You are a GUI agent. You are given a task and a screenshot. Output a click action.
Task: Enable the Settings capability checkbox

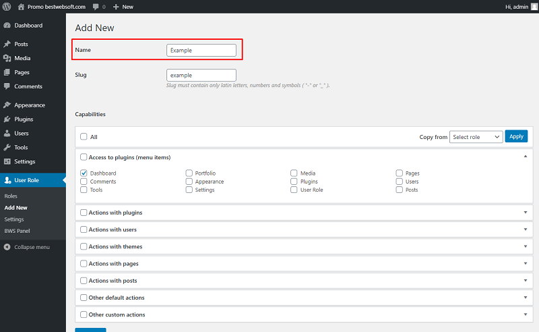(x=189, y=190)
